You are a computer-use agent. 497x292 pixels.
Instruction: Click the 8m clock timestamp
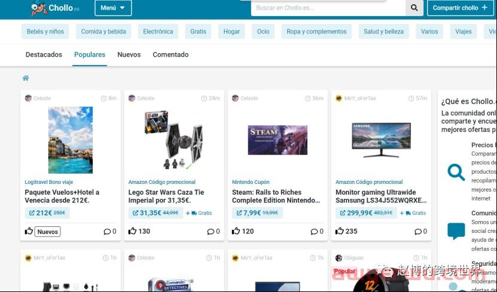click(x=108, y=99)
